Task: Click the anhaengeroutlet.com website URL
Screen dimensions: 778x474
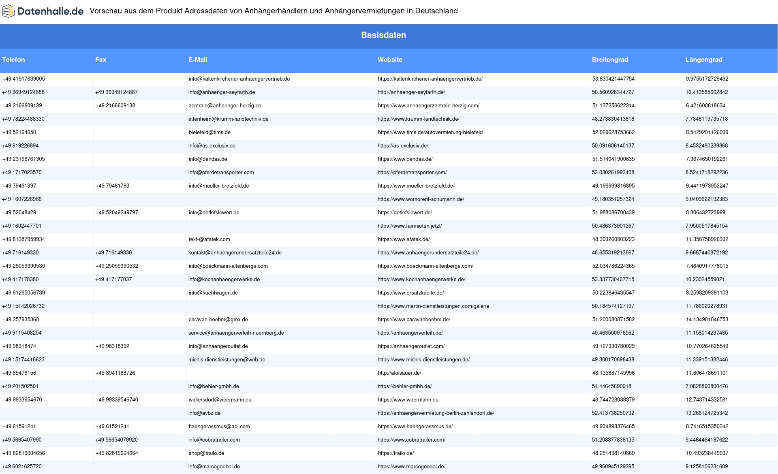Action: [411, 346]
